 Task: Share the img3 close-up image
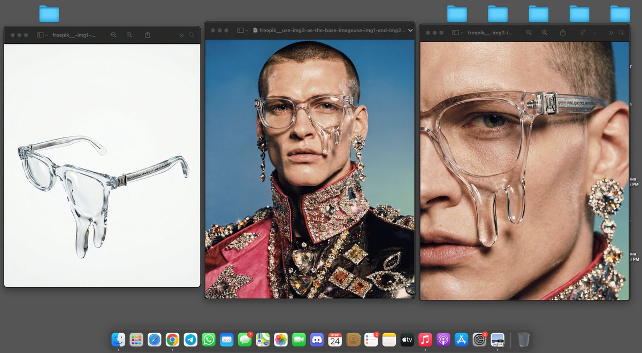click(x=563, y=33)
